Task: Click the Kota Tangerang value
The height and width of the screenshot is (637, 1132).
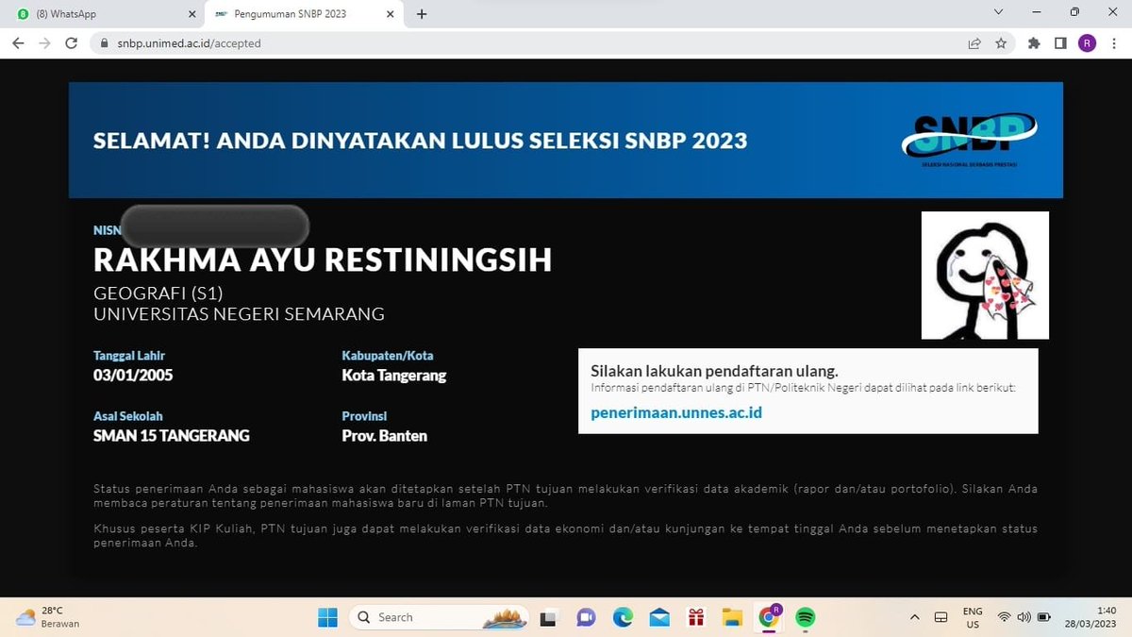Action: pos(394,376)
